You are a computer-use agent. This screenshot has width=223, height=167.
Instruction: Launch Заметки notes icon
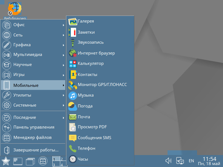pyautogui.click(x=73, y=32)
